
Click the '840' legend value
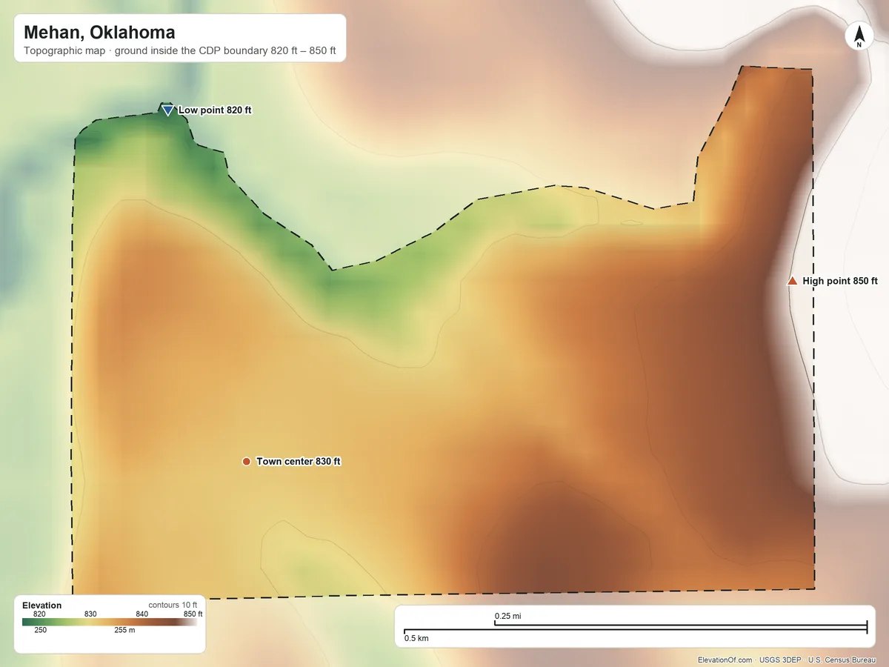point(142,614)
